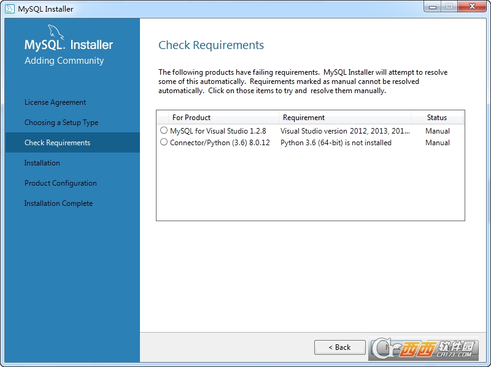Close the MySQL Installer window
The width and height of the screenshot is (491, 367).
click(472, 7)
